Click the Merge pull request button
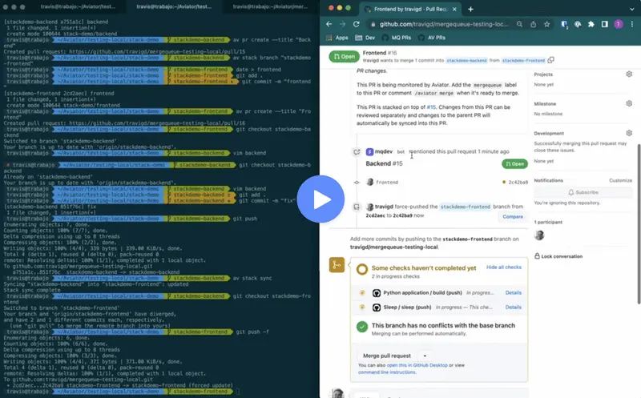Viewport: 641px width, 398px height. pyautogui.click(x=387, y=356)
